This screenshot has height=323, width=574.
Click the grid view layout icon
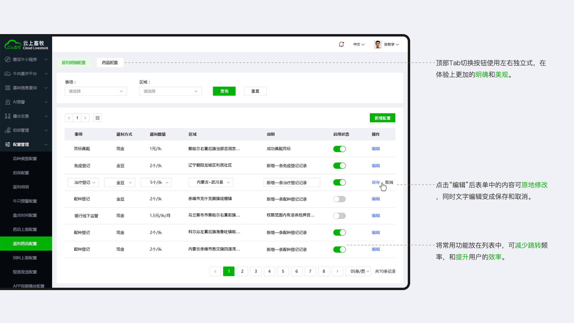[x=97, y=118]
